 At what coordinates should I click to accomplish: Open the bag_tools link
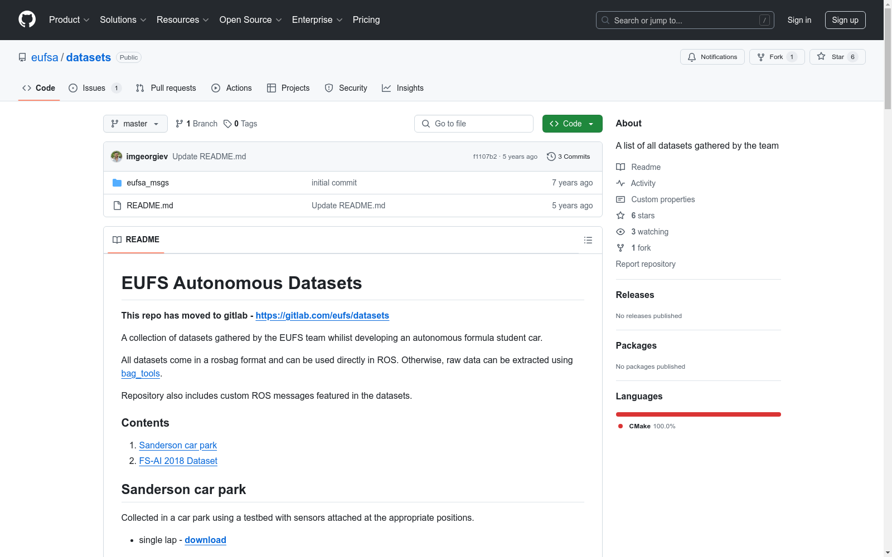pyautogui.click(x=140, y=373)
